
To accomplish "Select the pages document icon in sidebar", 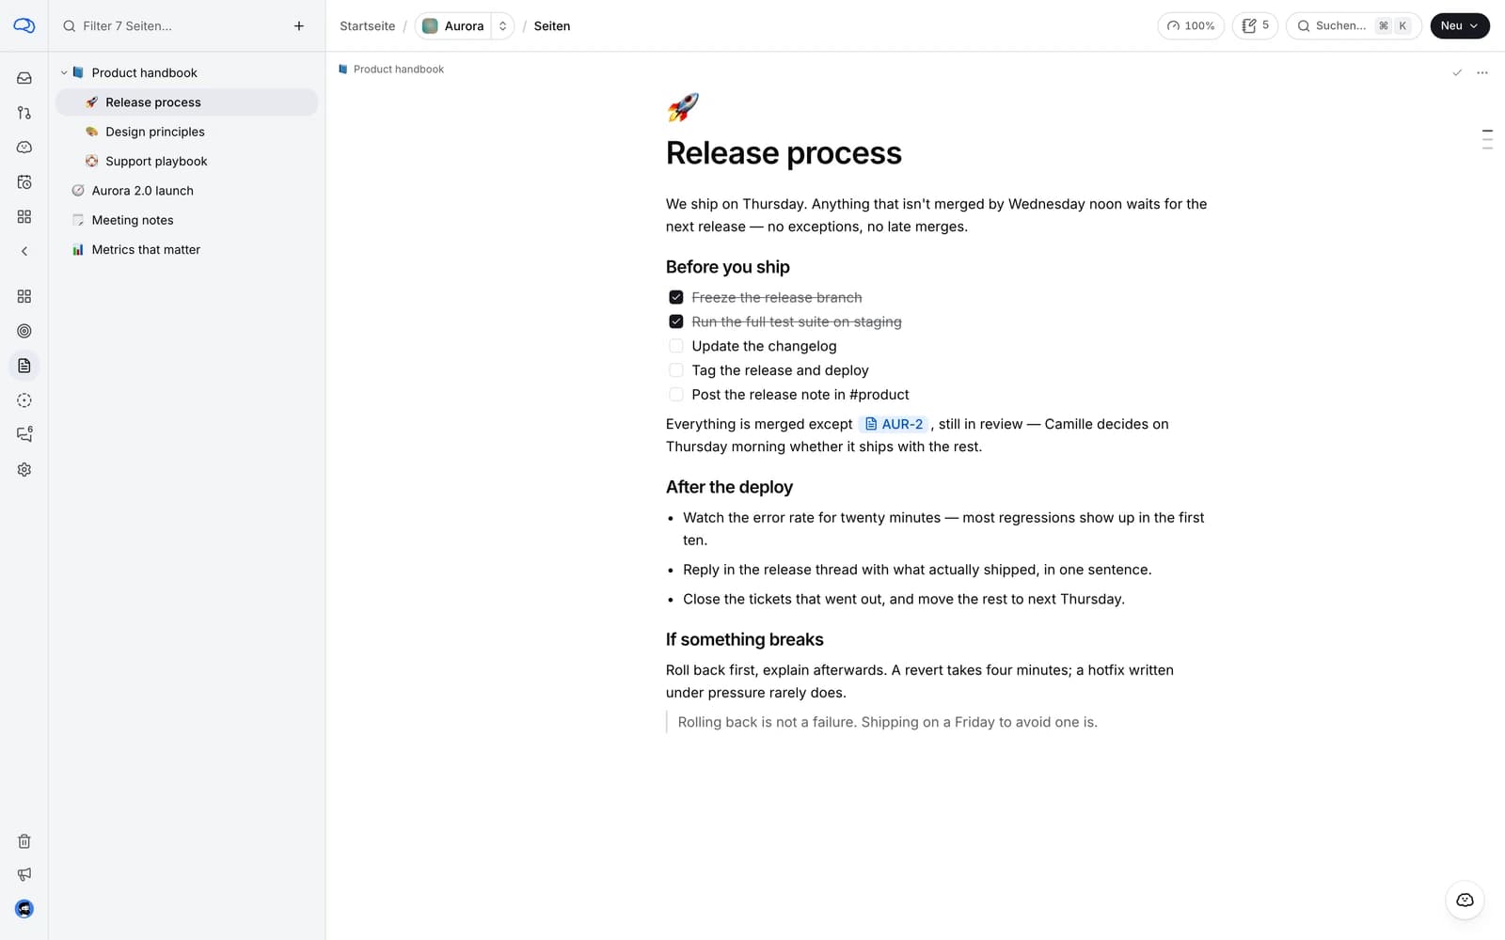I will click(x=24, y=366).
